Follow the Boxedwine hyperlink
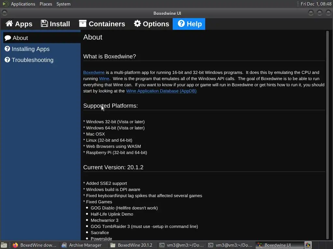Screen dimensions: 333x249 (94, 72)
